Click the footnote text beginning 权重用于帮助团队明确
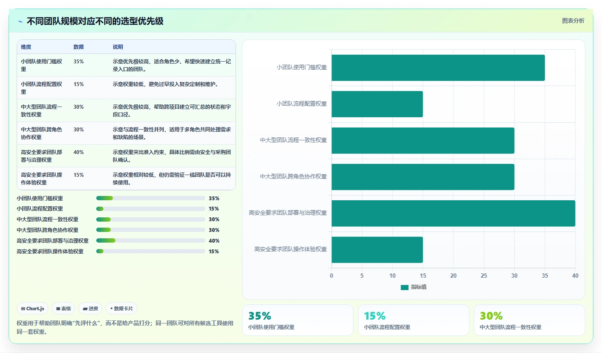 (x=125, y=327)
